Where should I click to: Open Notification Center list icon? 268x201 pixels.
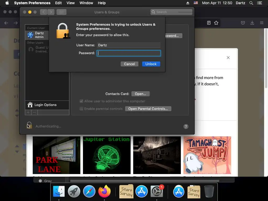click(260, 3)
